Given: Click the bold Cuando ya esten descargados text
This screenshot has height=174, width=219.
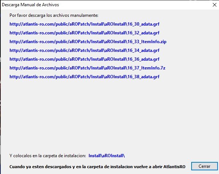Looking at the screenshot, I should tap(97, 167).
